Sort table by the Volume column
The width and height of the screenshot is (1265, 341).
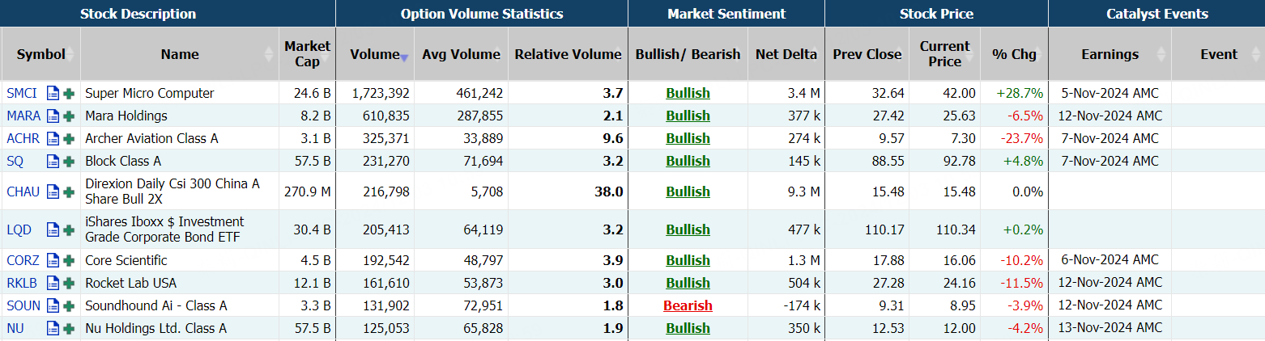point(375,55)
